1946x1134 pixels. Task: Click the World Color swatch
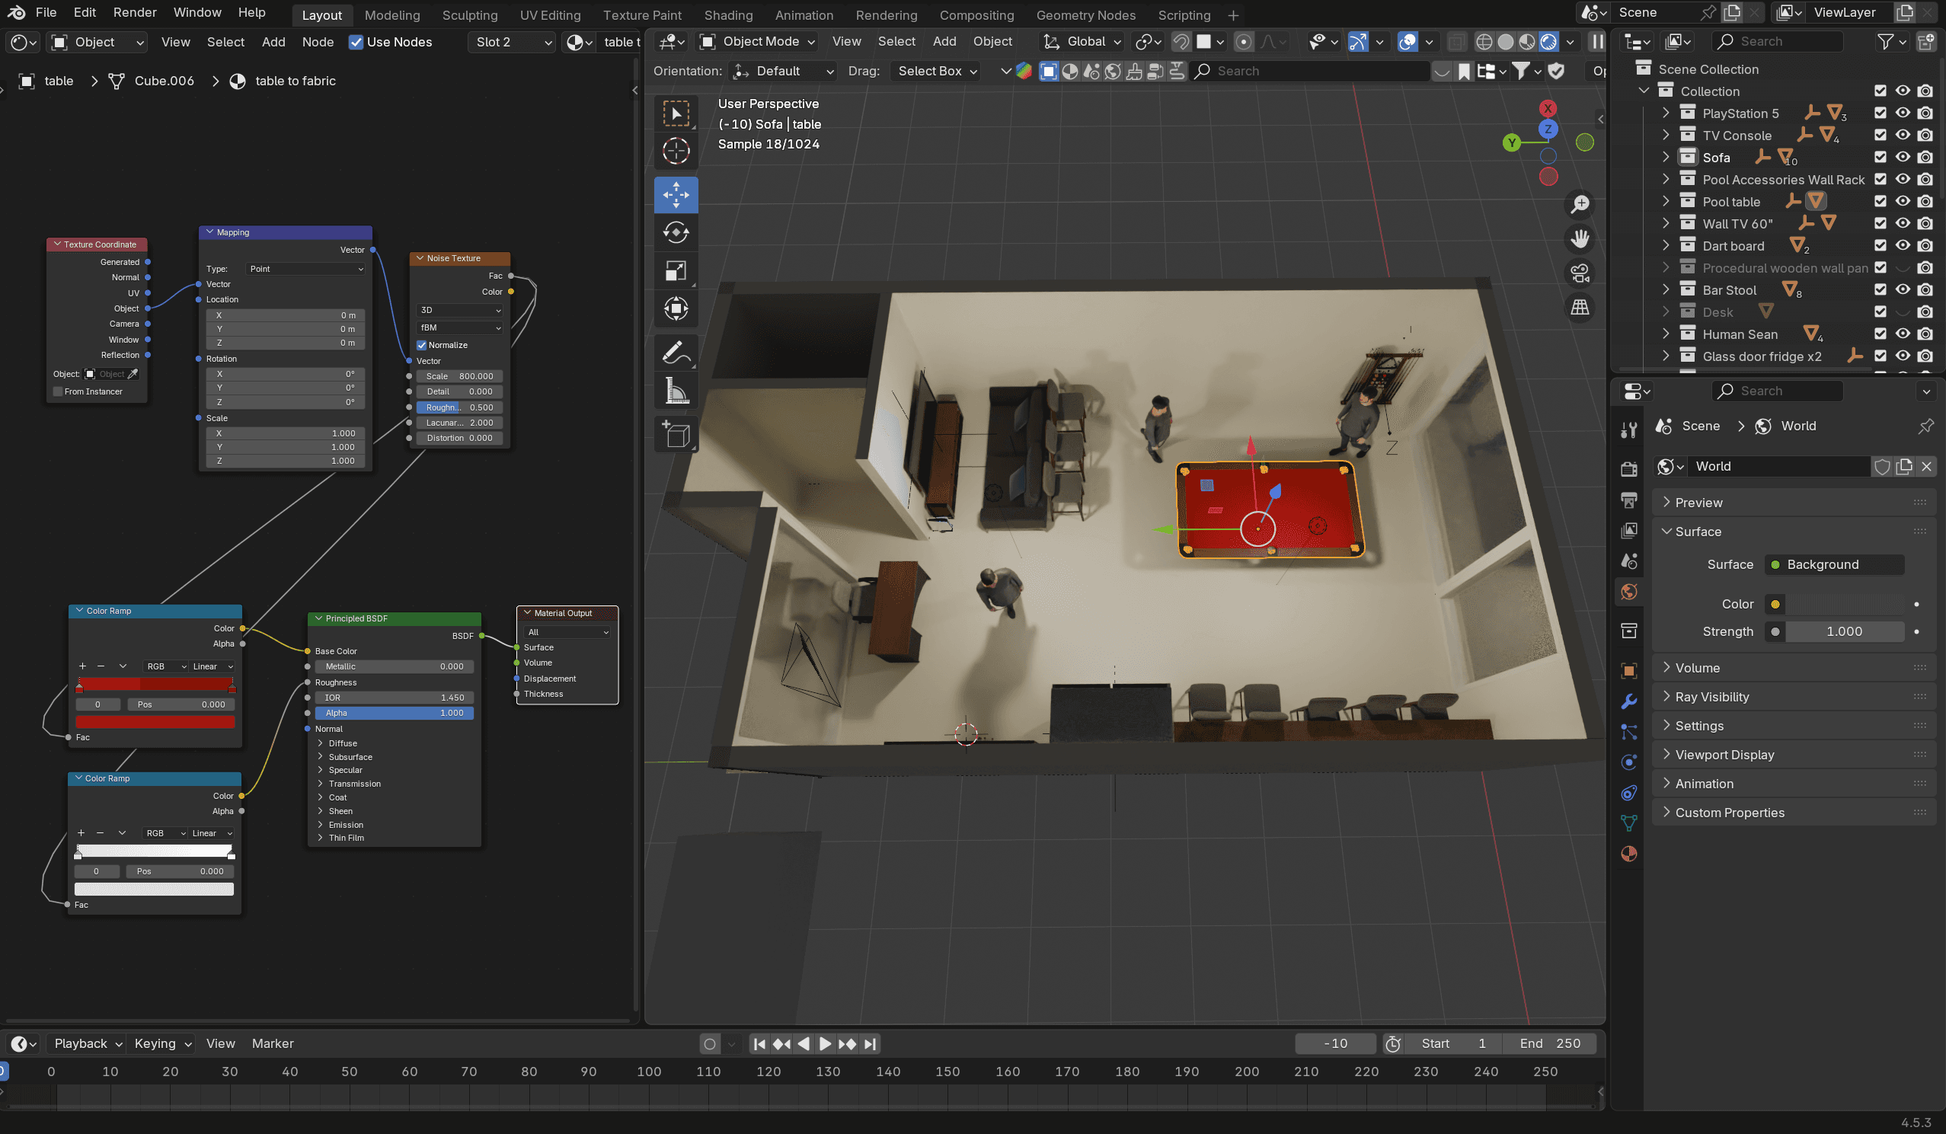coord(1844,604)
